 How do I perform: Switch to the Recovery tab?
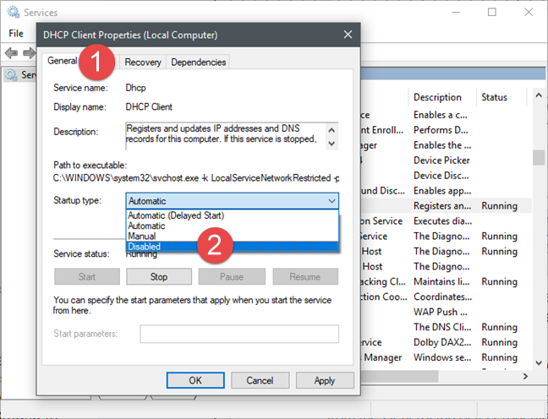pyautogui.click(x=143, y=63)
